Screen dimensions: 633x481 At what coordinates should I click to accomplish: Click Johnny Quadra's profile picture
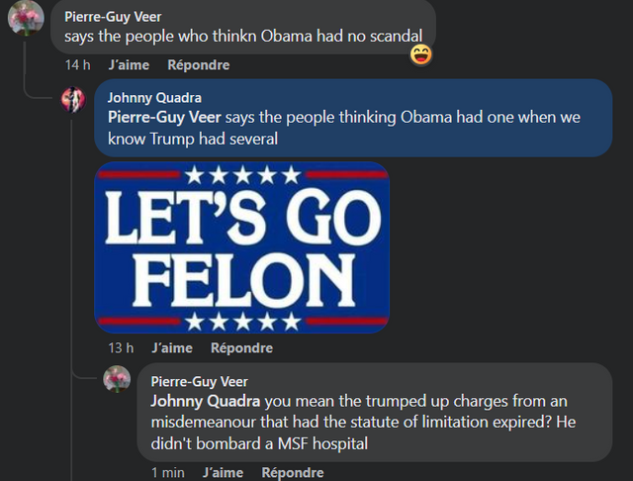[73, 100]
